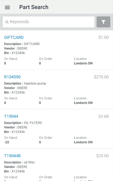Select the $20.00 price of T19044B
The height and width of the screenshot is (181, 113).
click(102, 156)
